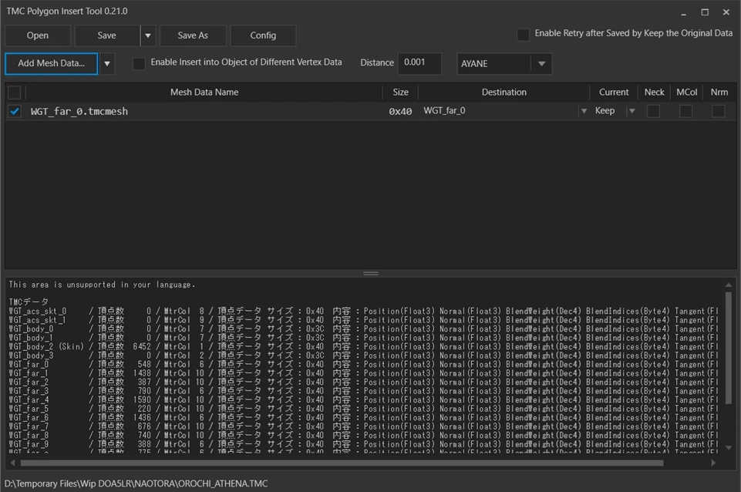The width and height of the screenshot is (741, 492).
Task: Open the Save button's dropdown arrow
Action: pyautogui.click(x=148, y=35)
